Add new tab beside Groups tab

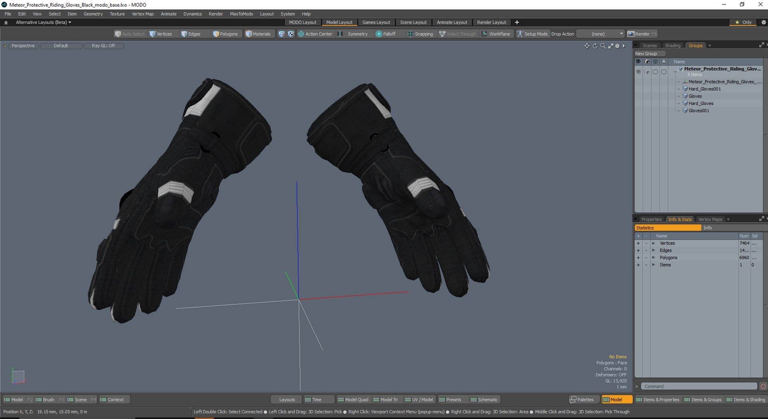click(x=710, y=46)
